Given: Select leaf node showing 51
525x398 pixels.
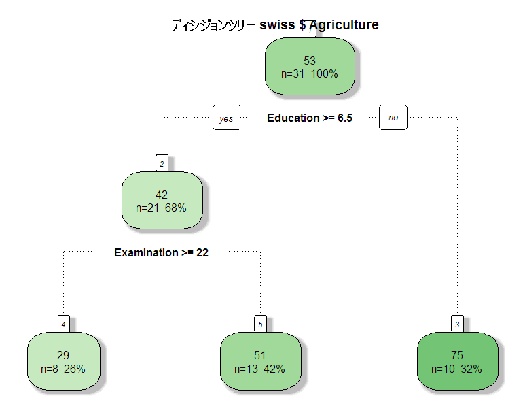Looking at the screenshot, I should (261, 361).
